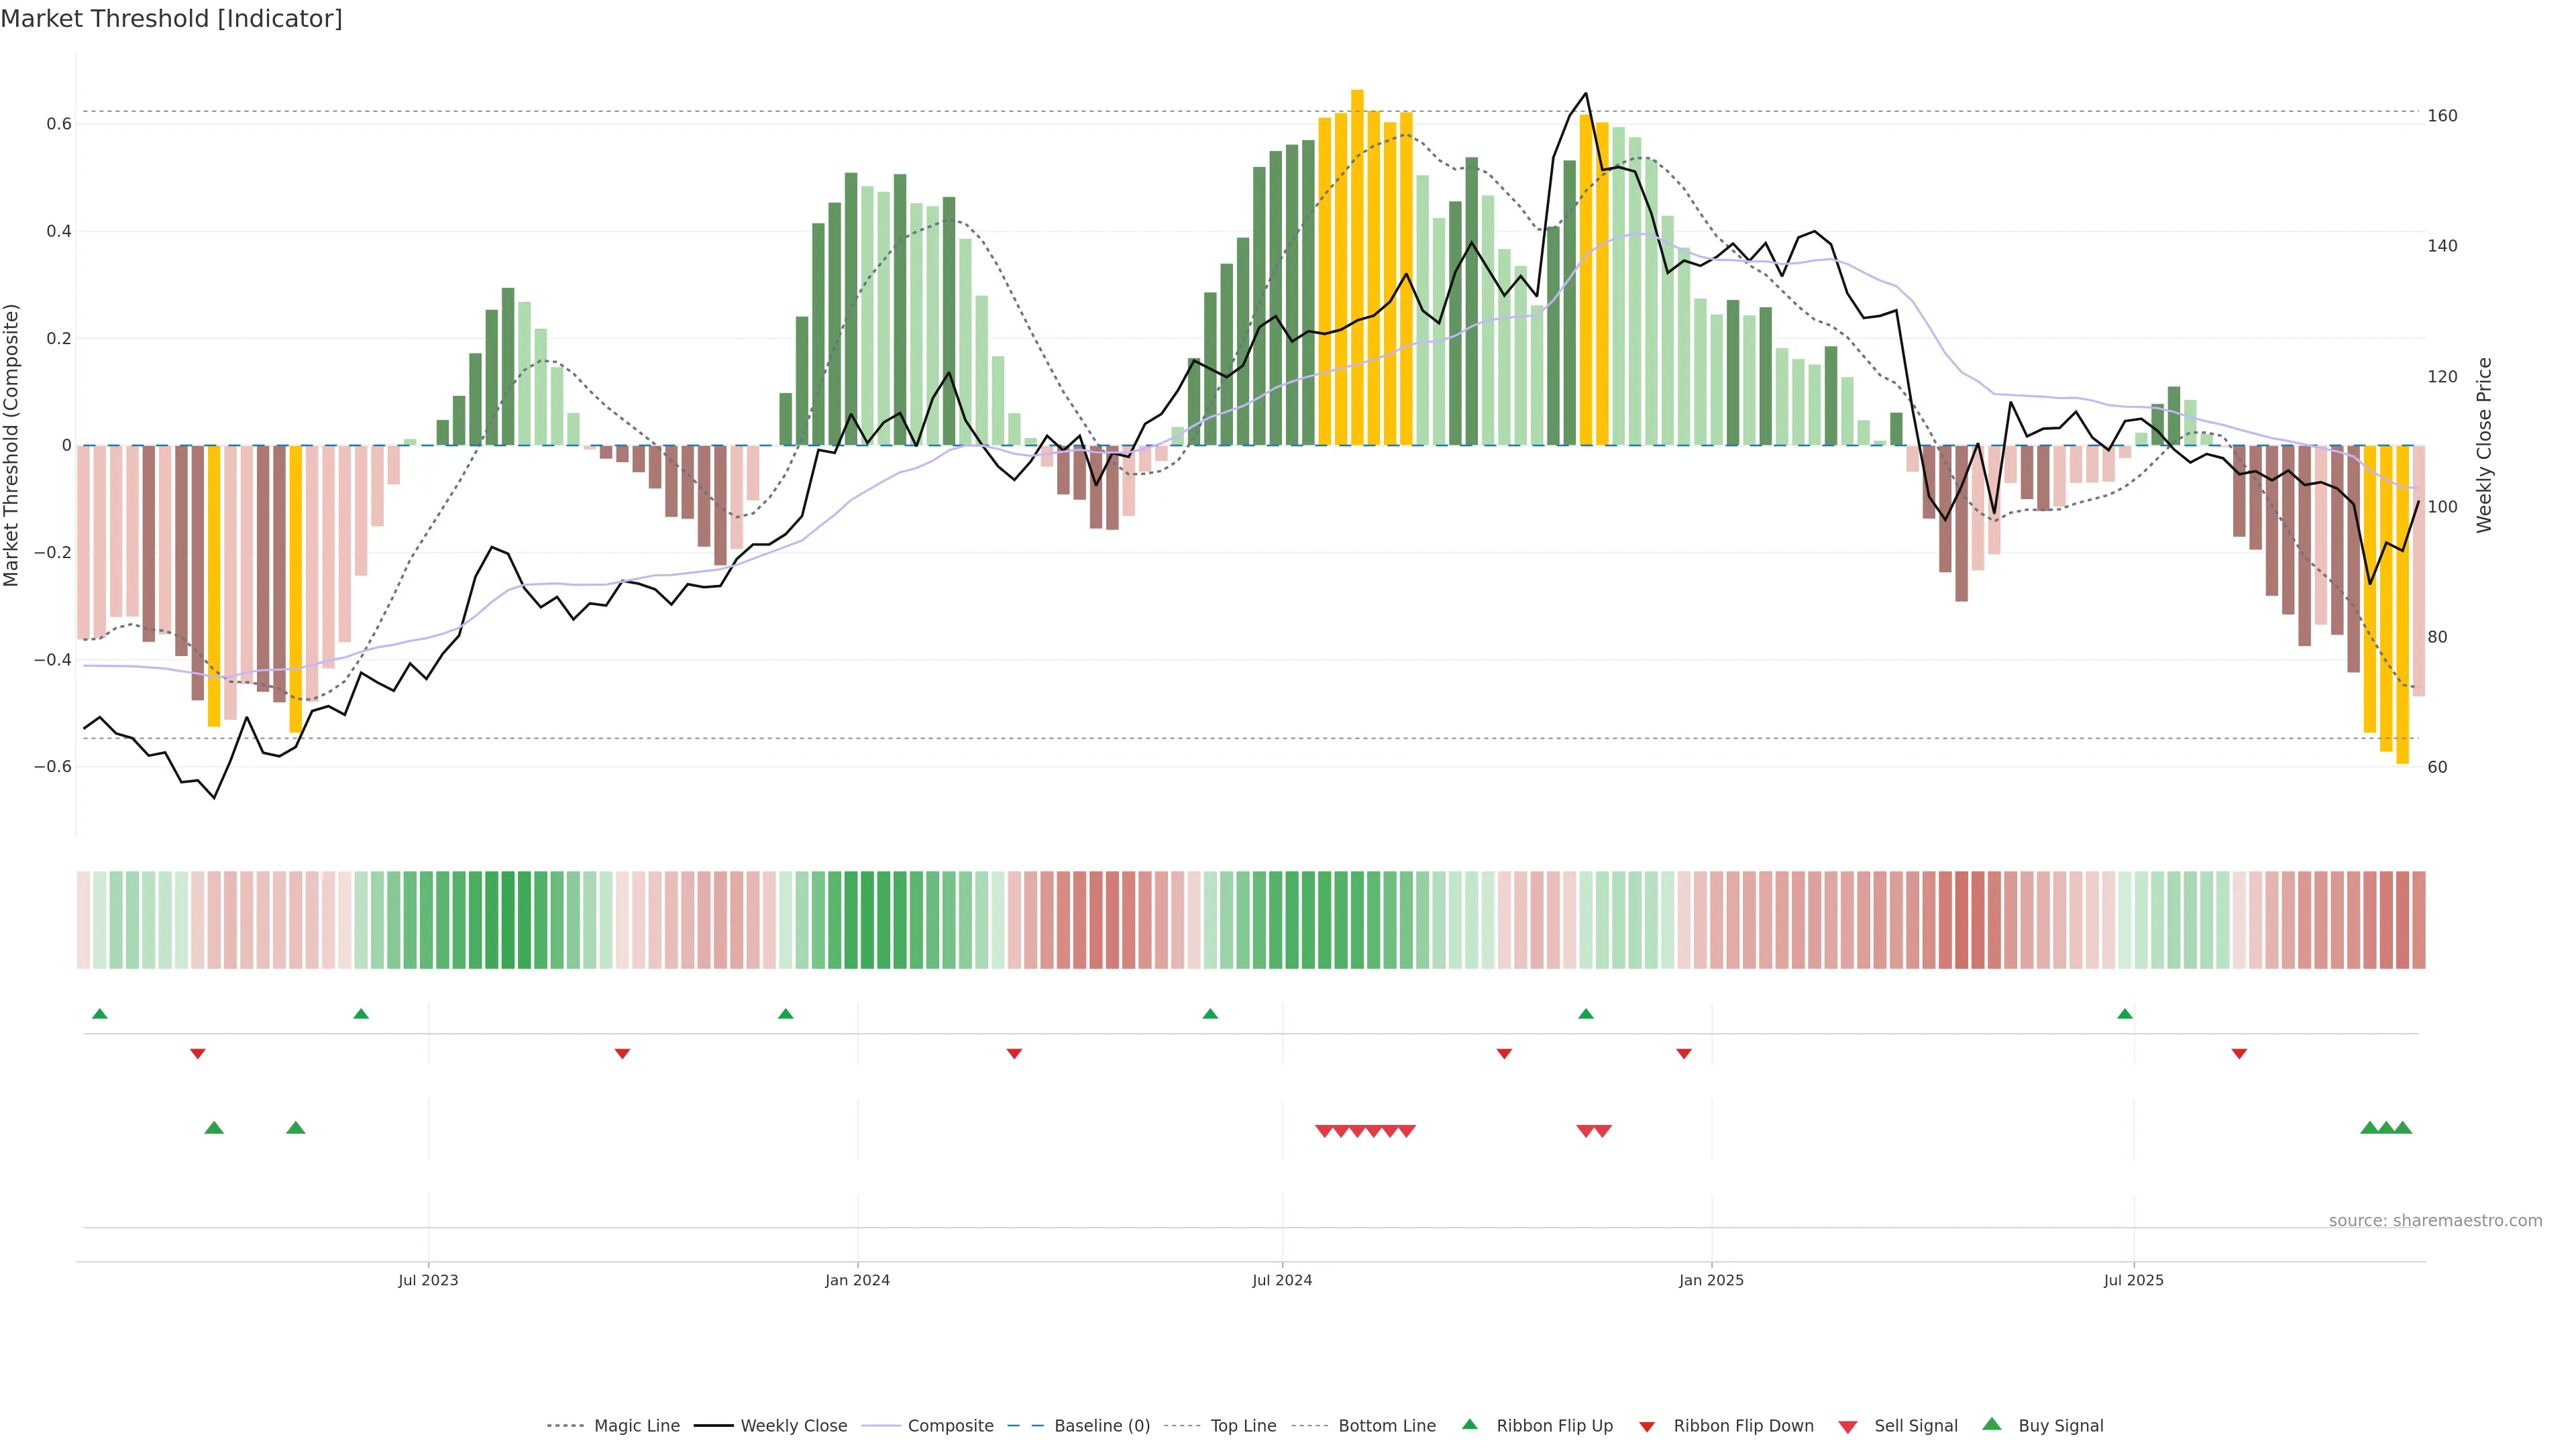The height and width of the screenshot is (1449, 2576).
Task: Click the Market Threshold [Indicator] title
Action: coord(171,19)
